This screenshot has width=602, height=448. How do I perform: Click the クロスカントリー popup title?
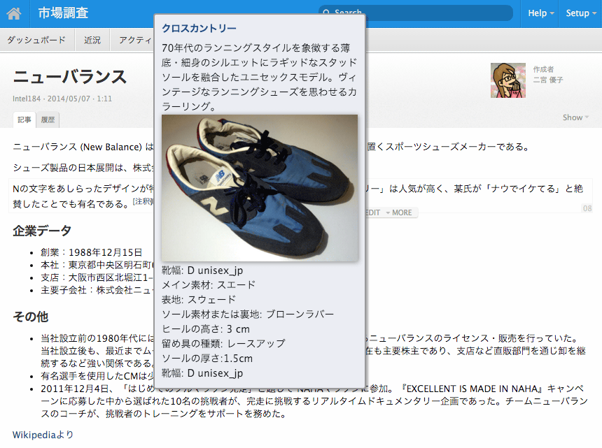coord(199,28)
